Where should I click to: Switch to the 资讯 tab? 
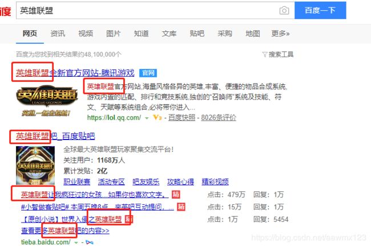58,34
